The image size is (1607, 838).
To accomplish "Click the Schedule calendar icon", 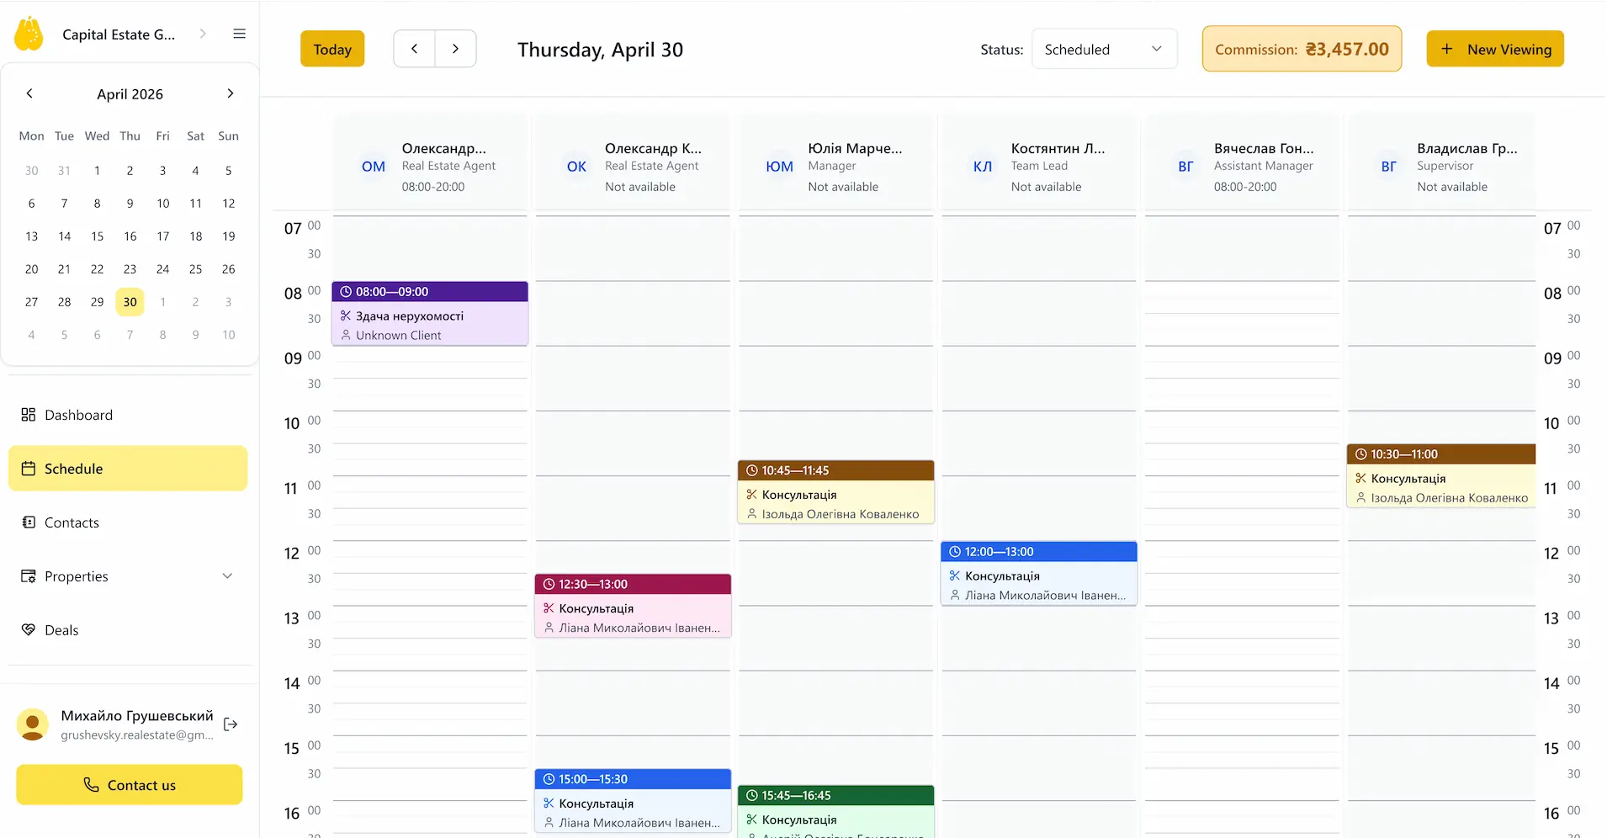I will (28, 469).
